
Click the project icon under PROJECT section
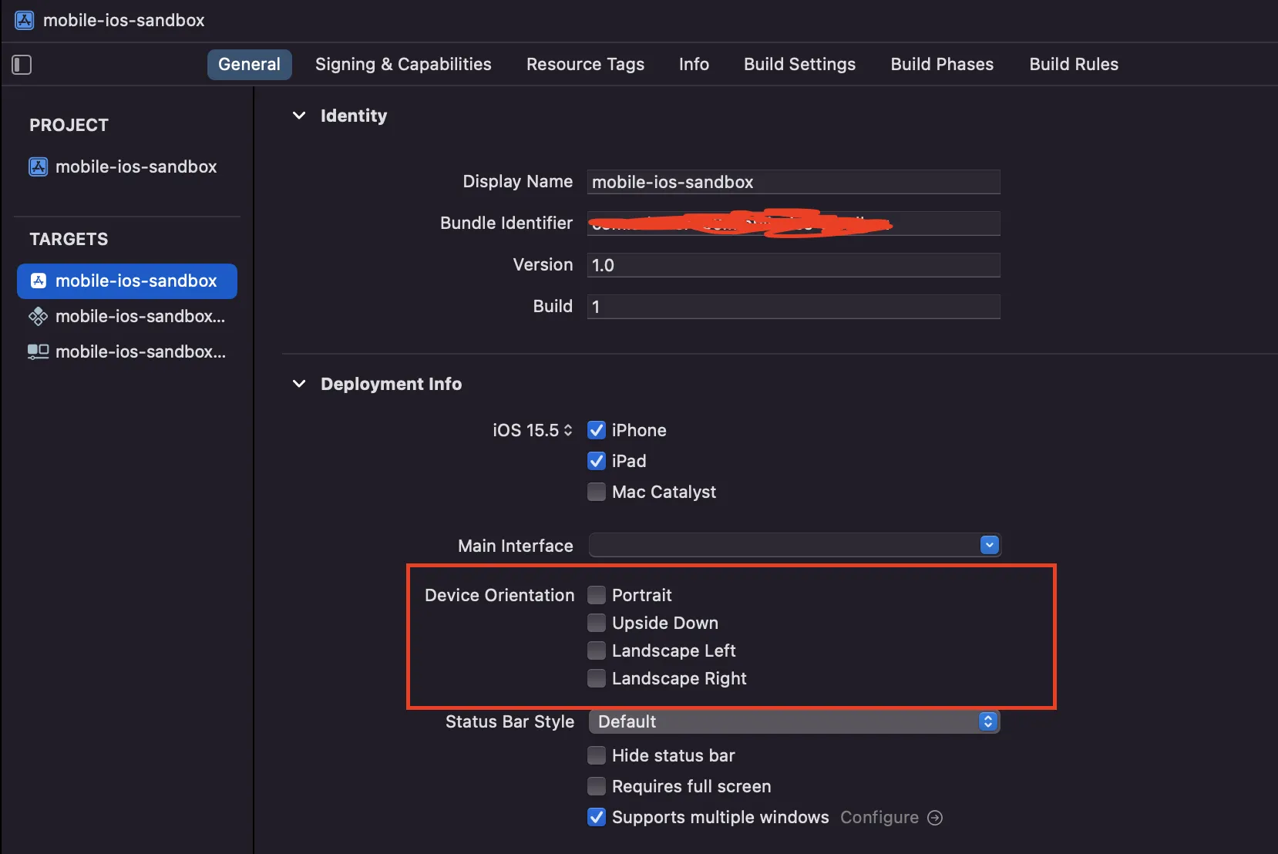38,166
